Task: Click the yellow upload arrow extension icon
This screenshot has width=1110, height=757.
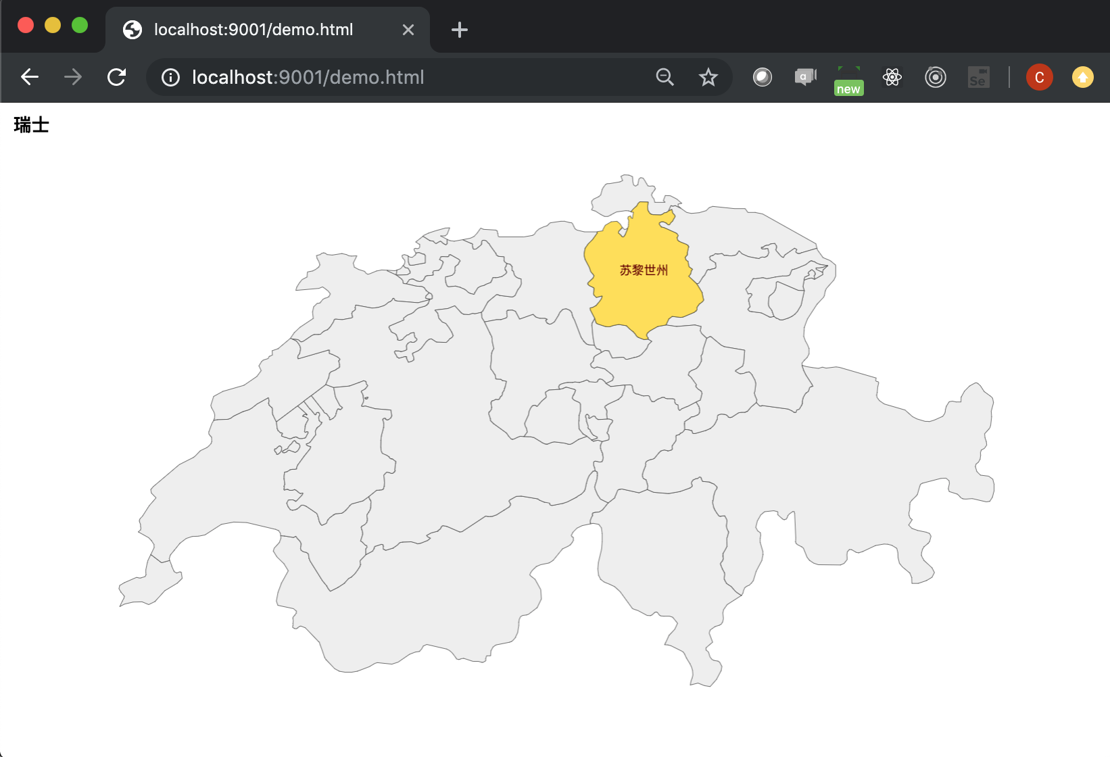Action: (1082, 77)
